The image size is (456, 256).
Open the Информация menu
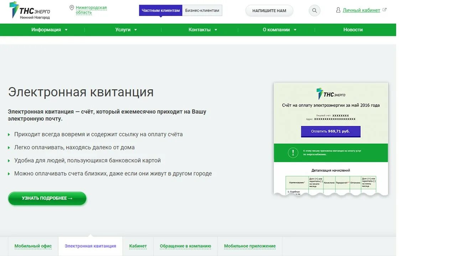pos(46,30)
